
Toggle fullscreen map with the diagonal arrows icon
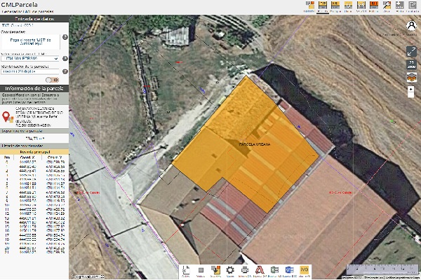click(411, 51)
